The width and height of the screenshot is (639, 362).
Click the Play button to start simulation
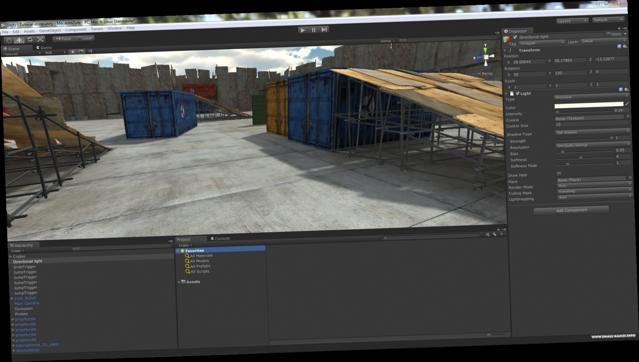(303, 30)
